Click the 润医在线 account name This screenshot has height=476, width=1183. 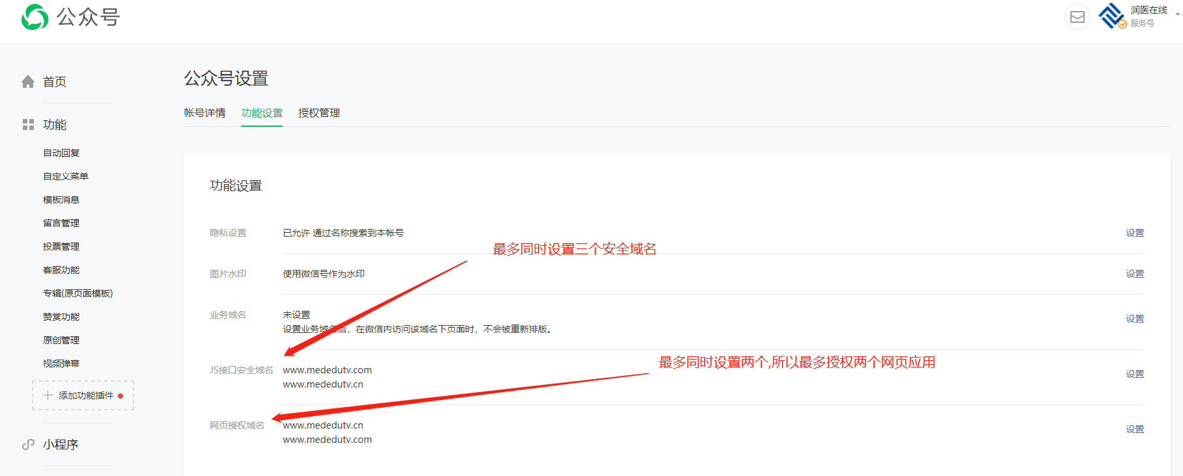point(1148,10)
